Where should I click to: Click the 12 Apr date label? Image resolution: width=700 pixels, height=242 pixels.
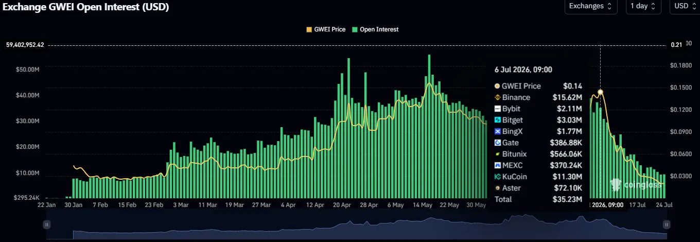tap(315, 205)
